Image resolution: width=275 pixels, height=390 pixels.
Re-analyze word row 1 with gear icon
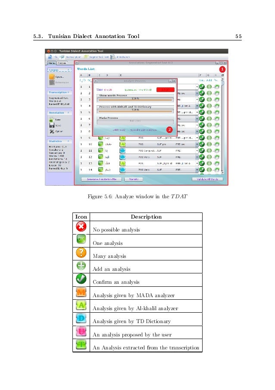tap(217, 86)
